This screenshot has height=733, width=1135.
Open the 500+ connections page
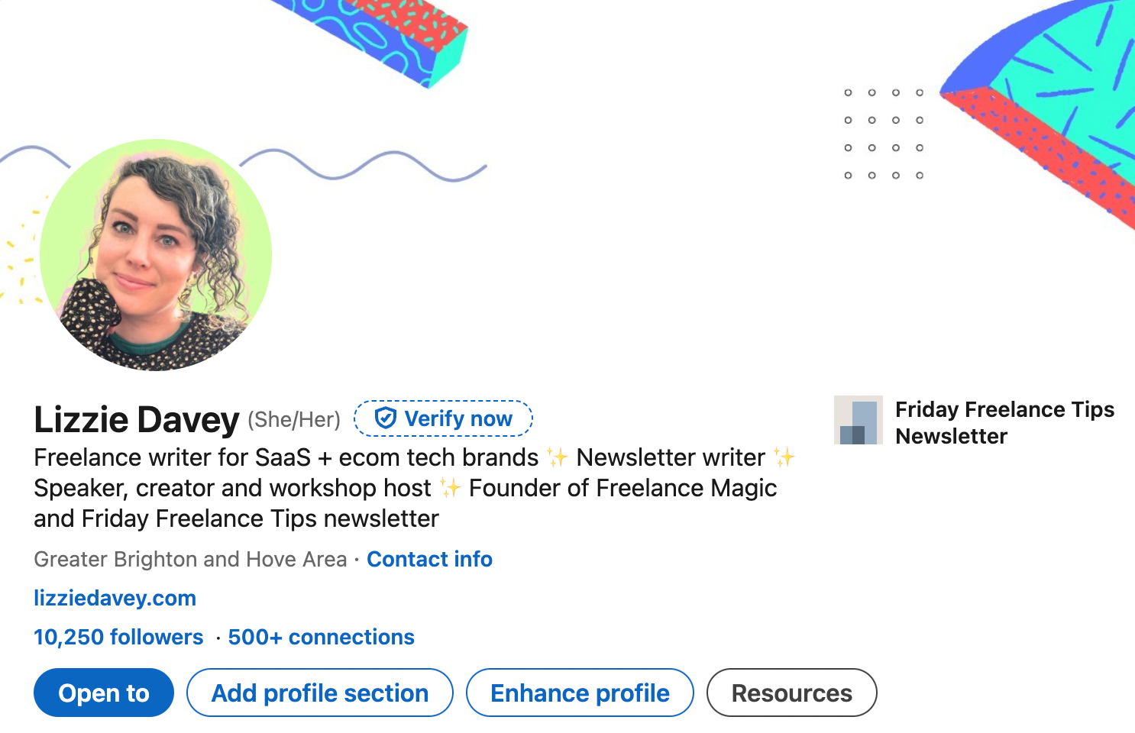tap(321, 637)
